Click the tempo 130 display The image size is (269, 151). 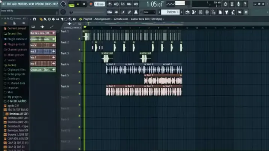(99, 4)
